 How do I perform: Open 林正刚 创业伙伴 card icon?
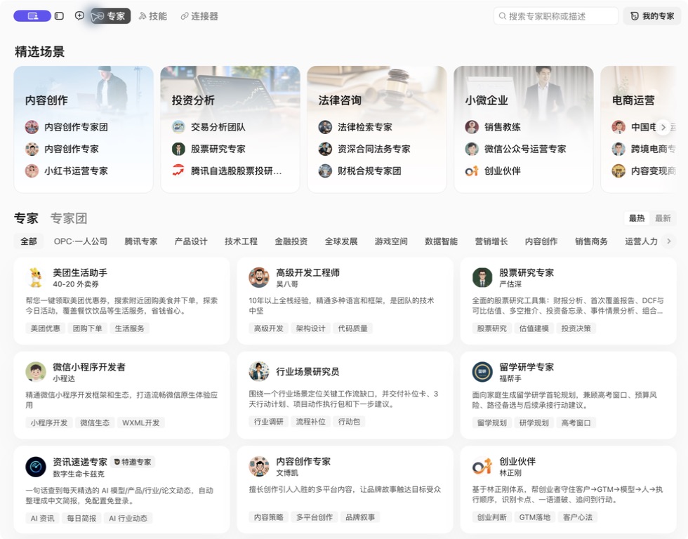point(482,466)
